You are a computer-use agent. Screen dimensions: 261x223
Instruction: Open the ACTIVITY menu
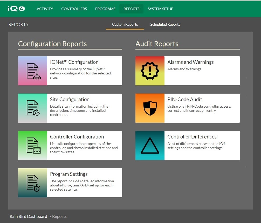pyautogui.click(x=45, y=9)
